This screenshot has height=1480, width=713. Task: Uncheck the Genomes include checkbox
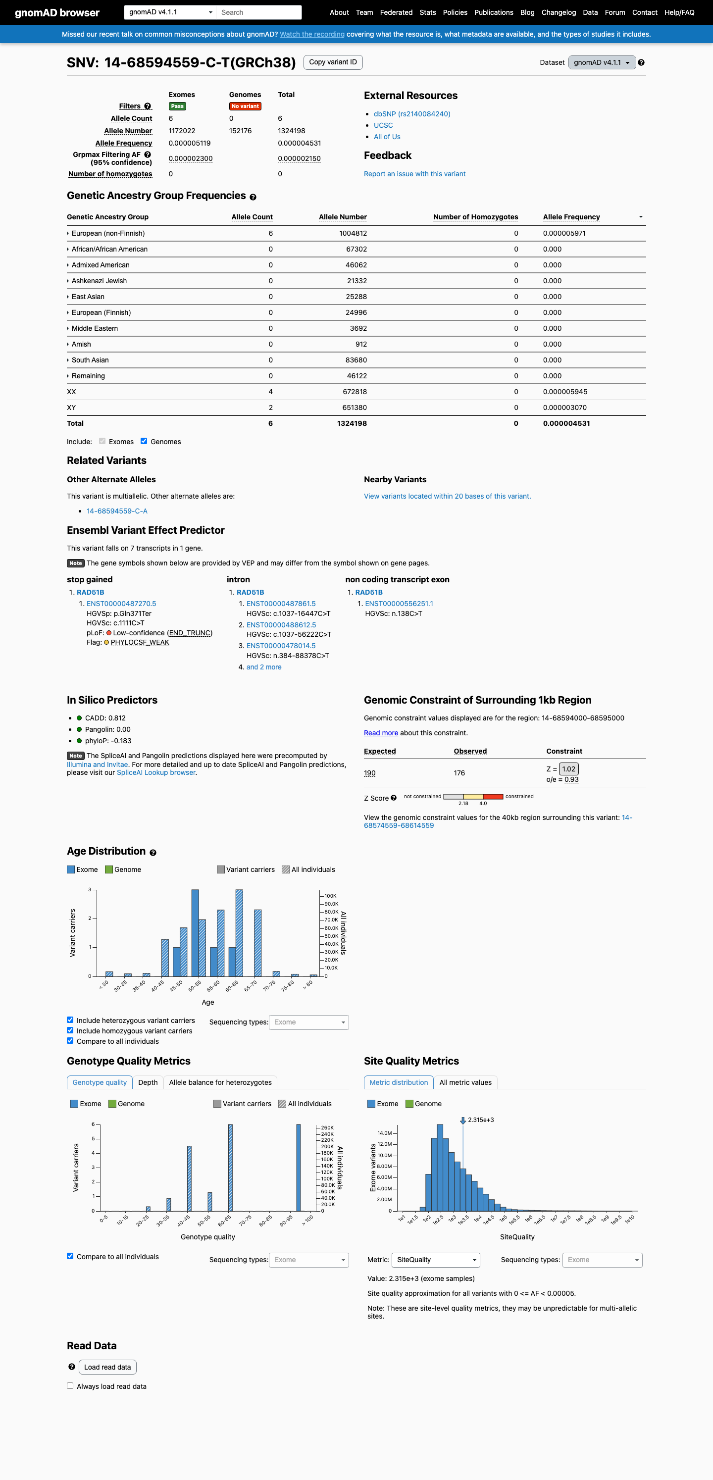point(144,441)
